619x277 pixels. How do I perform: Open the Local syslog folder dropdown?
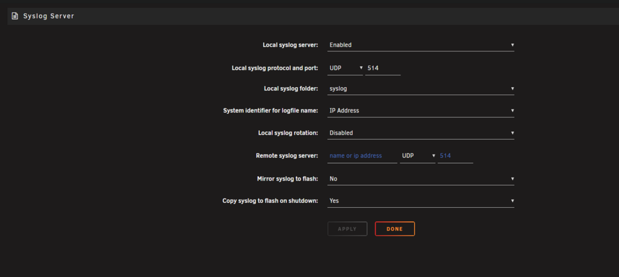pyautogui.click(x=421, y=89)
